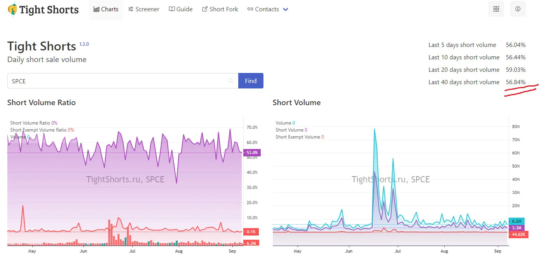This screenshot has height=258, width=544.
Task: Click the 70.0% label on ratio axis
Action: pyautogui.click(x=252, y=127)
